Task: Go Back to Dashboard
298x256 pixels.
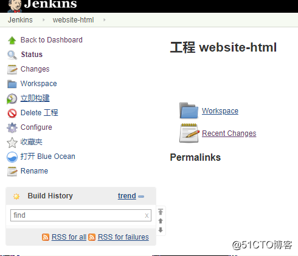Action: [52, 40]
